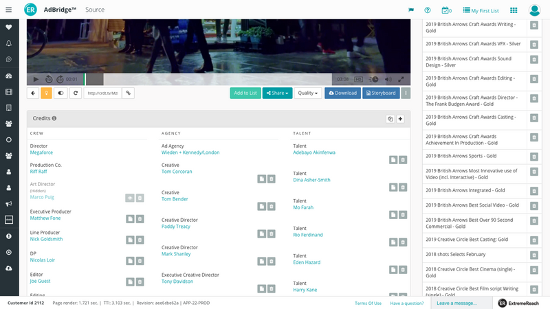Open the Storyboard
This screenshot has width=550, height=309.
tap(381, 93)
